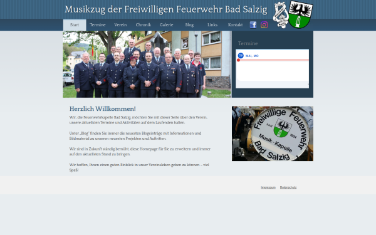
Task: Click the green eagle coat of arms logo
Action: tap(300, 14)
